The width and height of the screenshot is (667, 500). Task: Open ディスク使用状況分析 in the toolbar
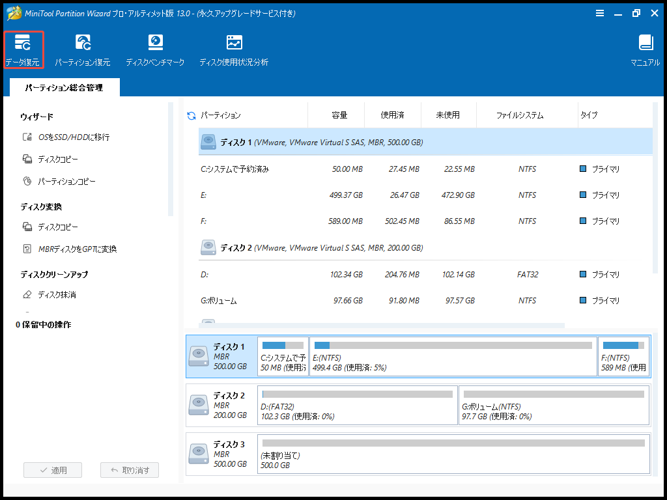(x=233, y=50)
